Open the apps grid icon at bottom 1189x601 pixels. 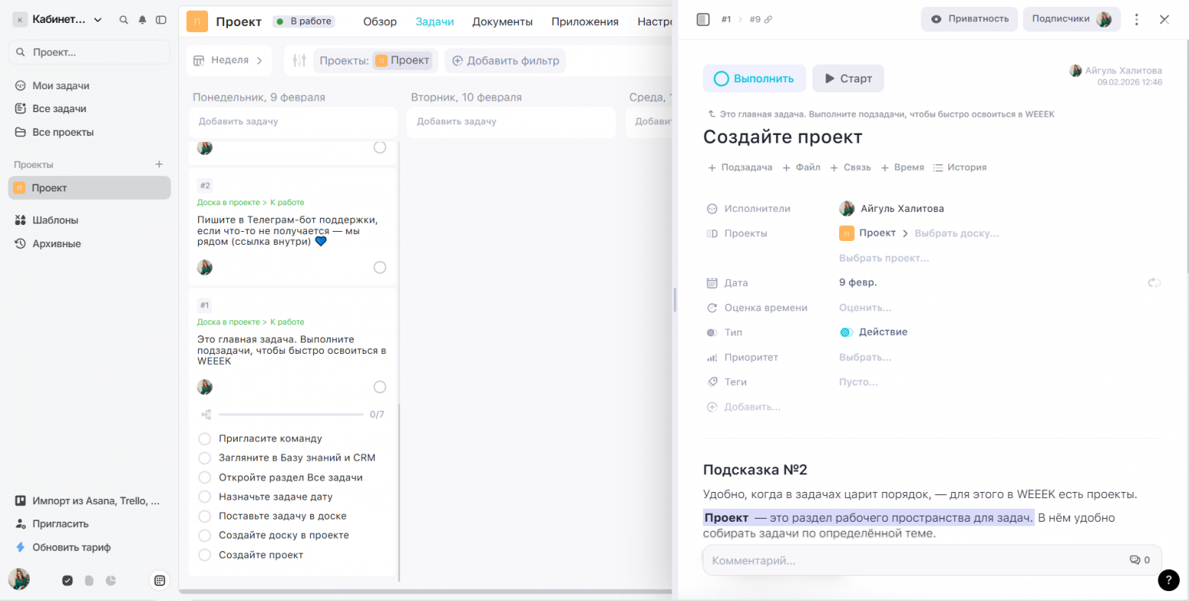159,580
